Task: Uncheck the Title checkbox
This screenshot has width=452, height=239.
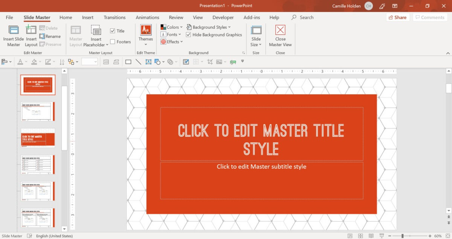Action: (112, 30)
